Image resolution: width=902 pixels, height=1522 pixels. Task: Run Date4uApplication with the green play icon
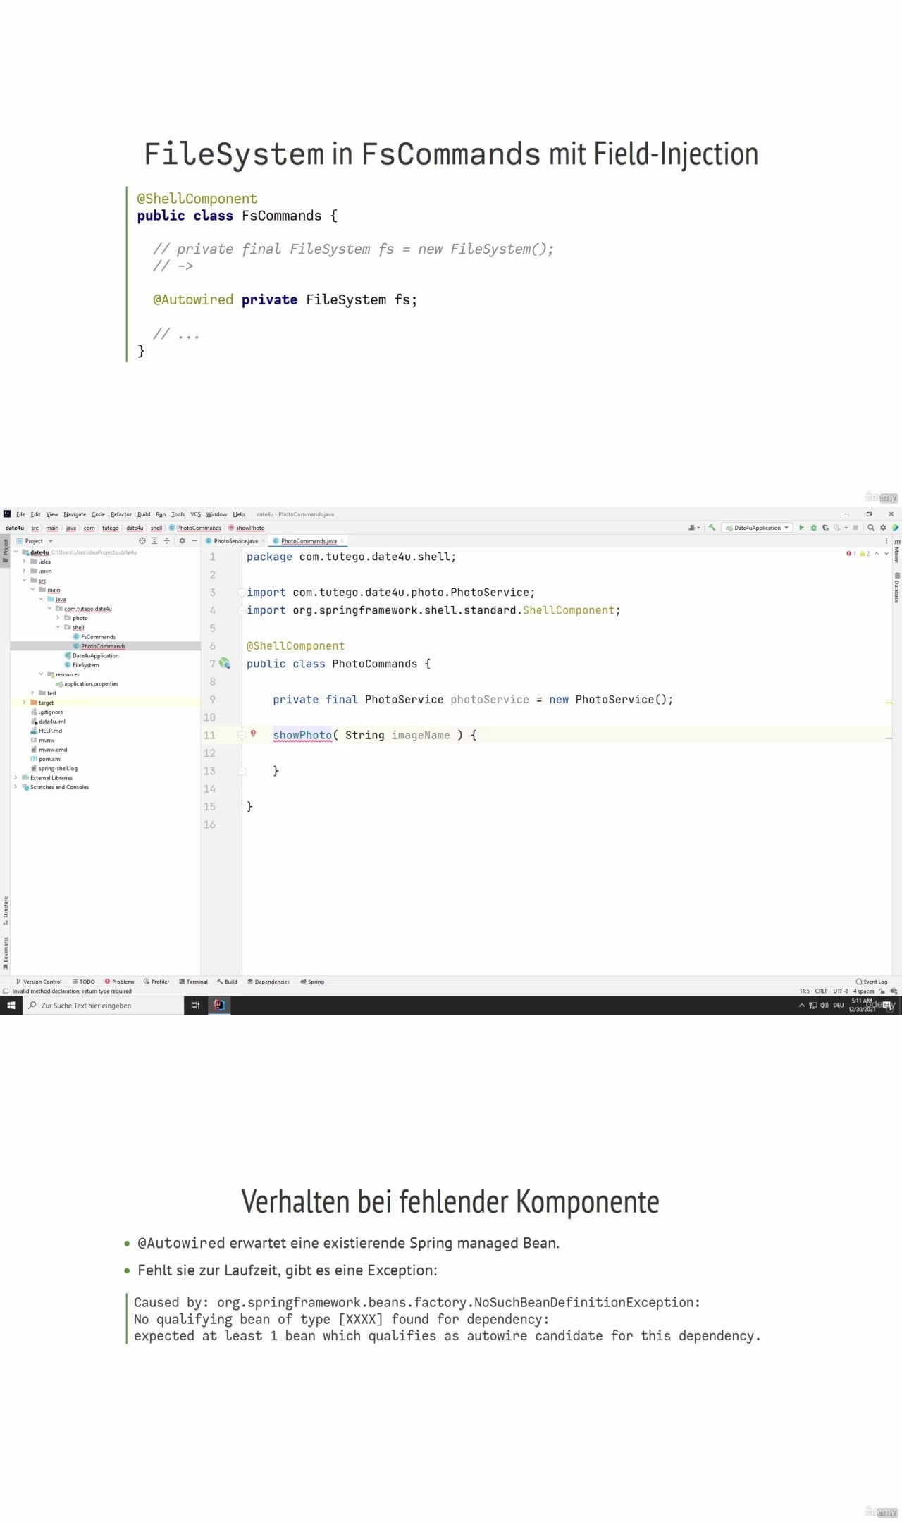[x=801, y=528]
